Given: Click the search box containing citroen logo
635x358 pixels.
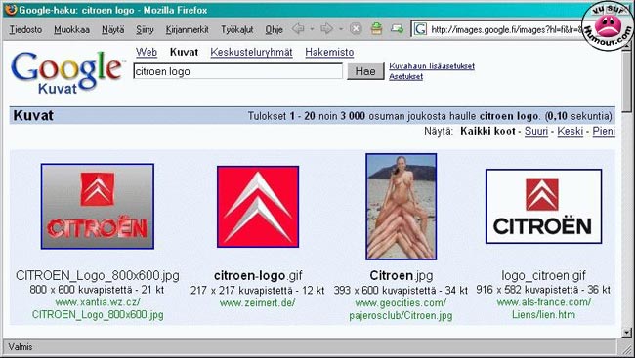Looking at the screenshot, I should 237,71.
